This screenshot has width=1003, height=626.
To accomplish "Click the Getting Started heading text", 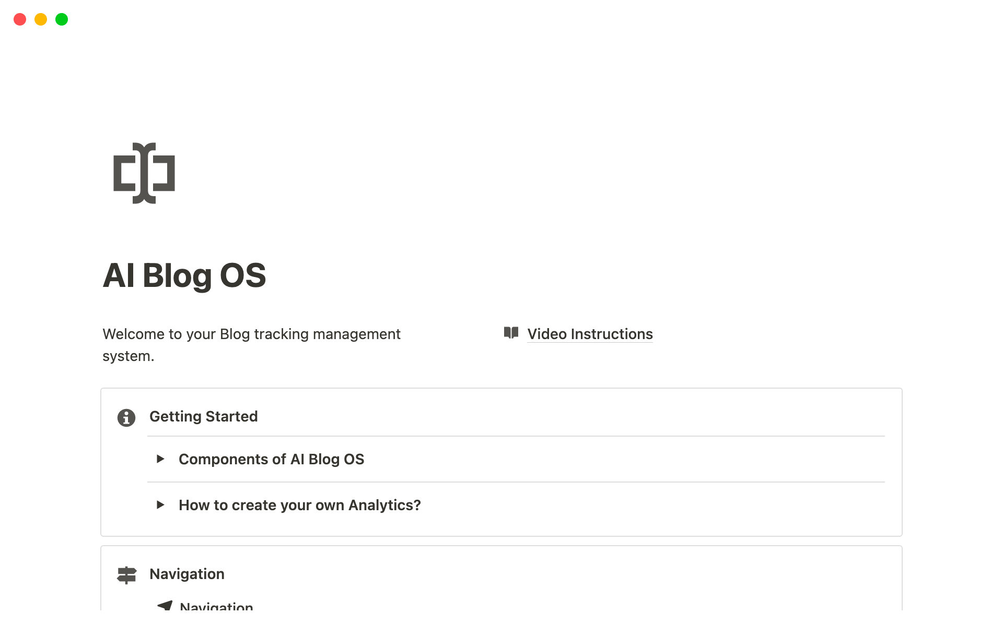I will (x=203, y=416).
